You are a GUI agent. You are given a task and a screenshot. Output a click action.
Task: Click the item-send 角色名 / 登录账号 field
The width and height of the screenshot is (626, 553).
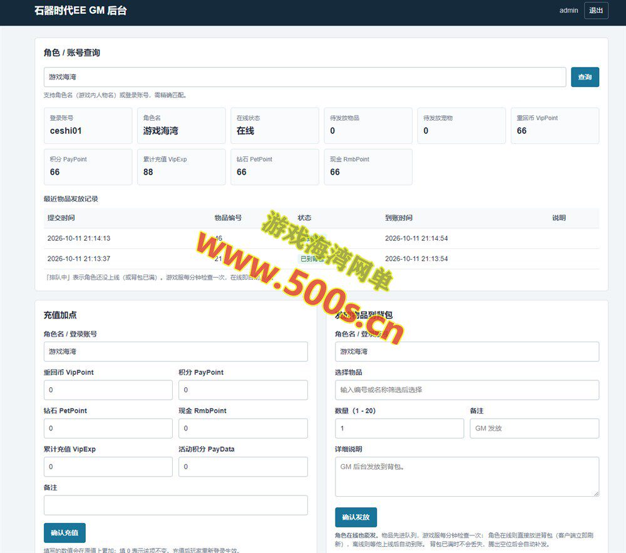point(467,352)
